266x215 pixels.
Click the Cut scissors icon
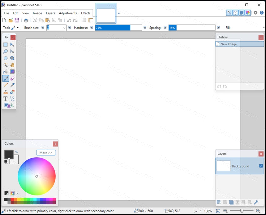[x=35, y=20]
